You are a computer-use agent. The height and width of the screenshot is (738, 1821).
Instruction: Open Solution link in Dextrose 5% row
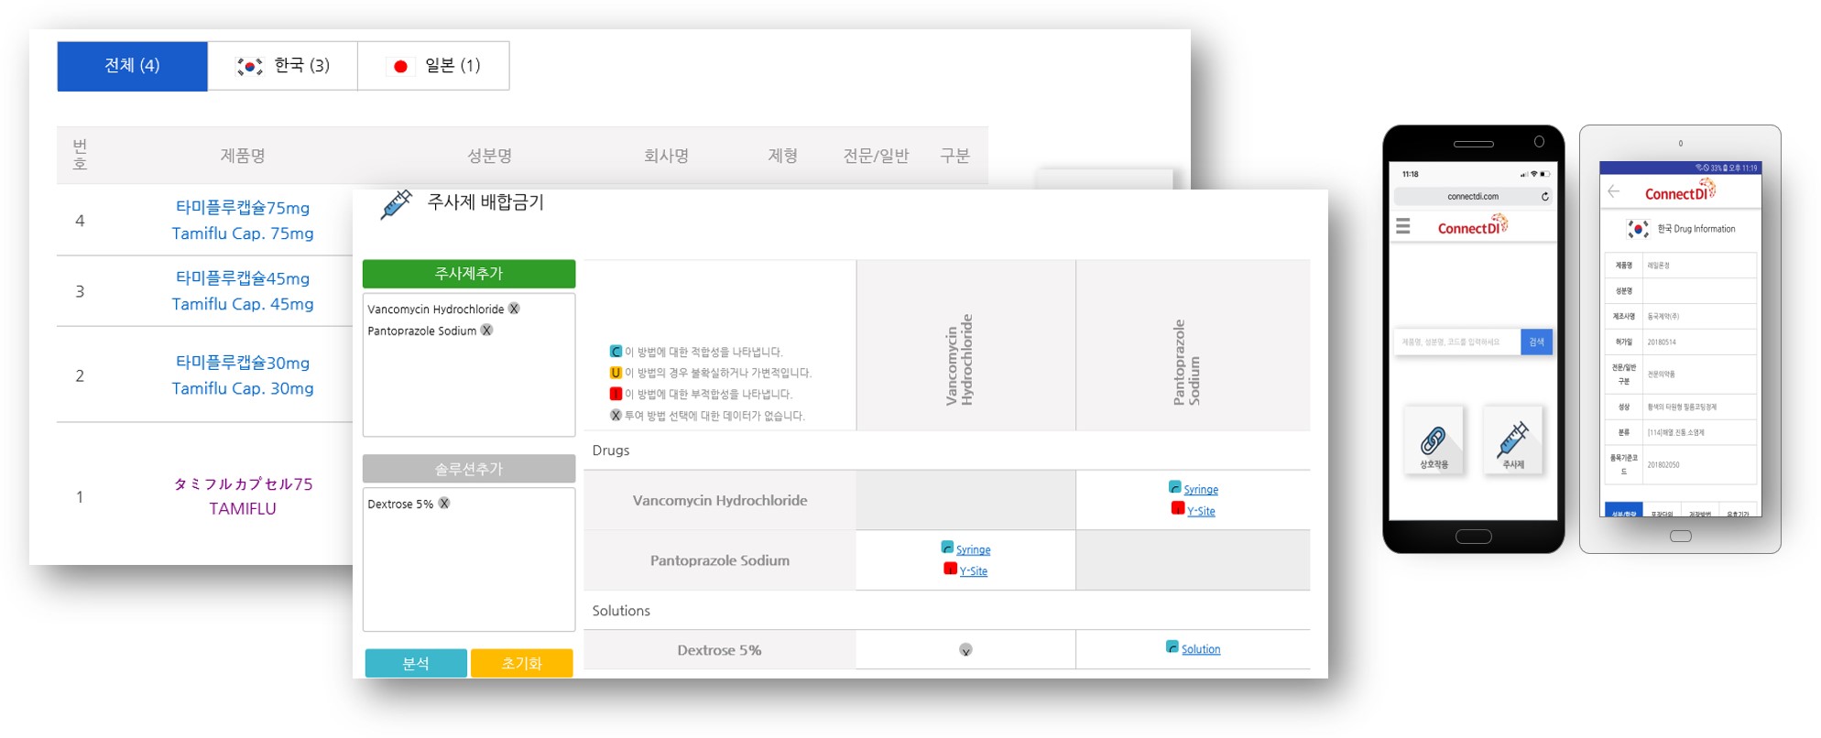[x=1200, y=649]
